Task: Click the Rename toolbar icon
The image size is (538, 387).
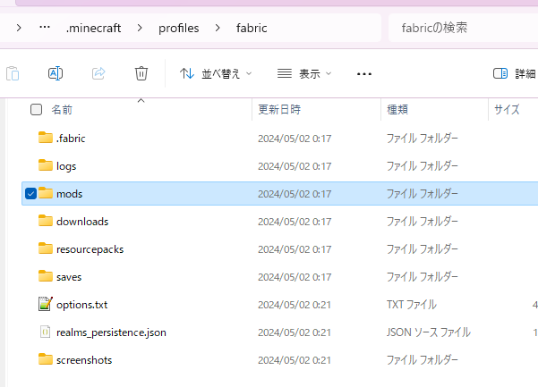Action: click(56, 73)
